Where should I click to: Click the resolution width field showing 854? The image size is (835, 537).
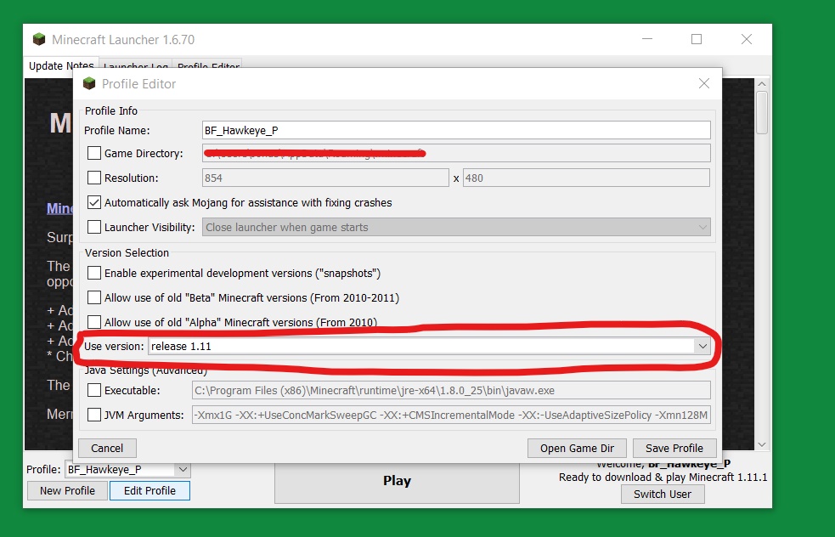(x=325, y=178)
